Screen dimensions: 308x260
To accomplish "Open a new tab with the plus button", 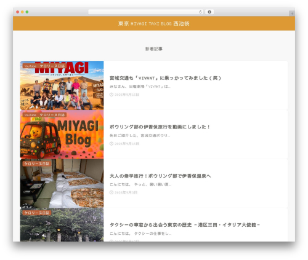I will pyautogui.click(x=292, y=14).
